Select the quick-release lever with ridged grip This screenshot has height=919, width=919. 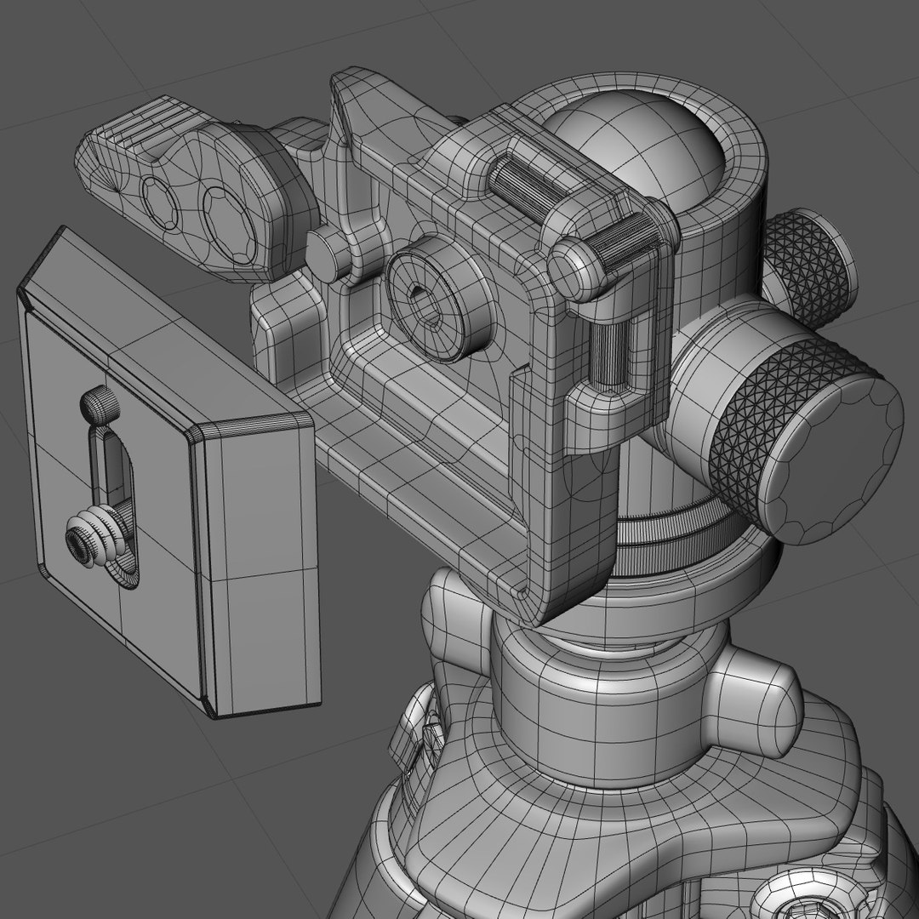click(197, 187)
